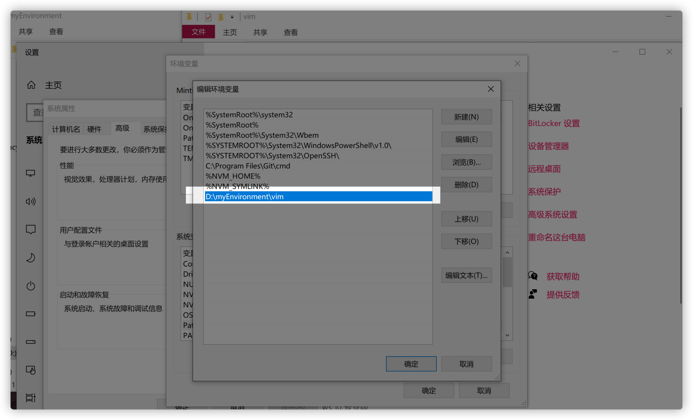This screenshot has height=420, width=693.
Task: Open BitLocker 设置 link
Action: (554, 123)
